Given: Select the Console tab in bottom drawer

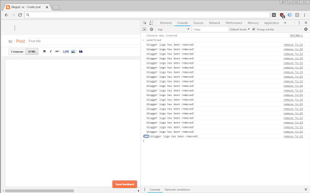Looking at the screenshot, I should pos(155,190).
